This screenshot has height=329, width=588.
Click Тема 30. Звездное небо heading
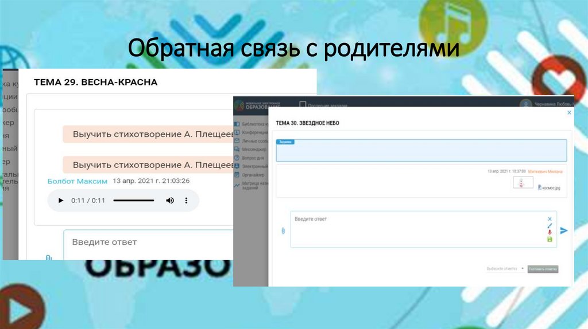(x=308, y=123)
